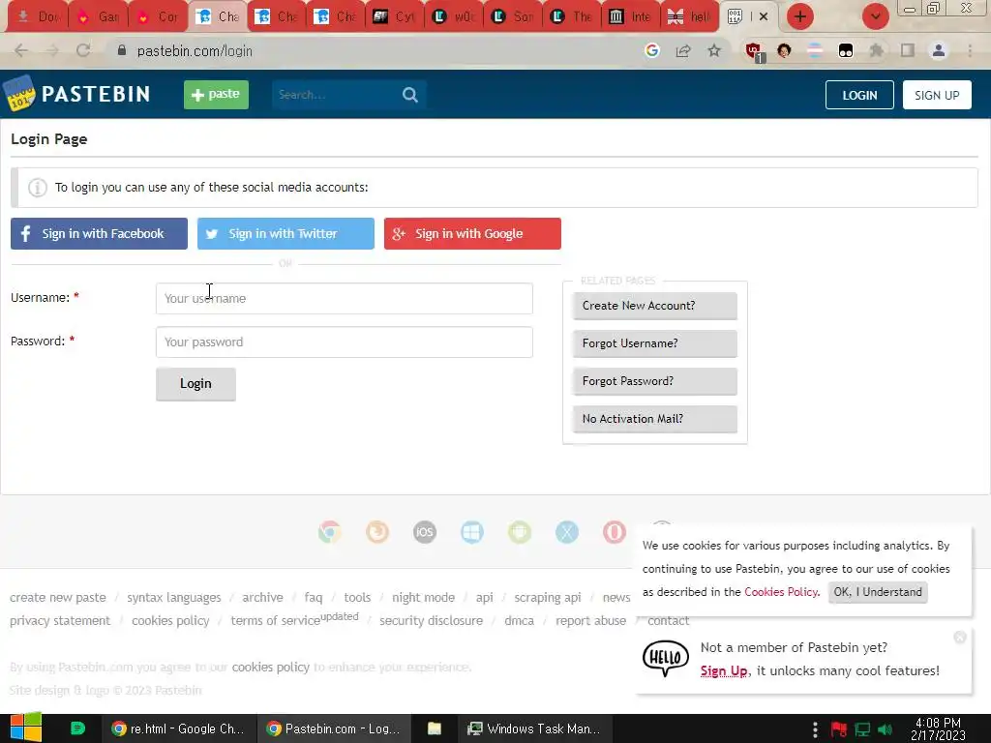991x743 pixels.
Task: Open the uBlock extension icon
Action: click(753, 51)
